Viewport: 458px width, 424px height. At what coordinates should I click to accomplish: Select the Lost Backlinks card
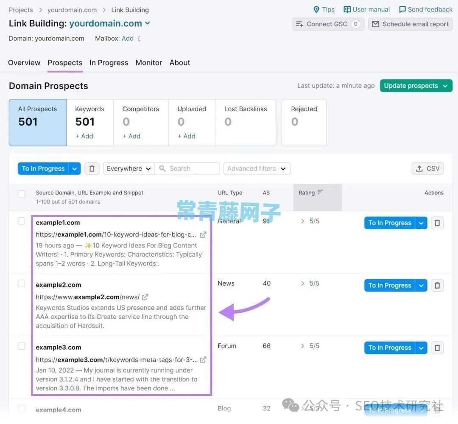pos(246,123)
